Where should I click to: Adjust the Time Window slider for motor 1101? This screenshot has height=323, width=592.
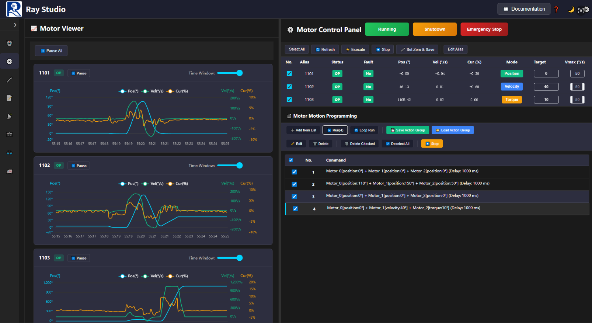pyautogui.click(x=239, y=73)
